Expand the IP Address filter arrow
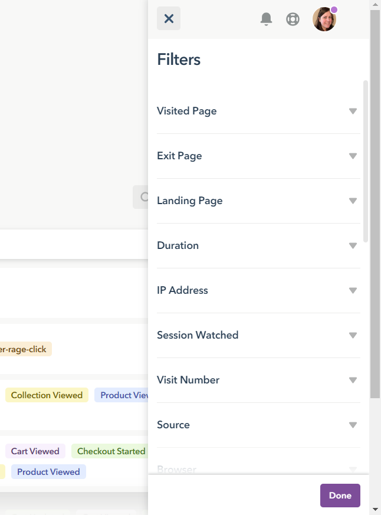This screenshot has width=381, height=515. [x=353, y=290]
